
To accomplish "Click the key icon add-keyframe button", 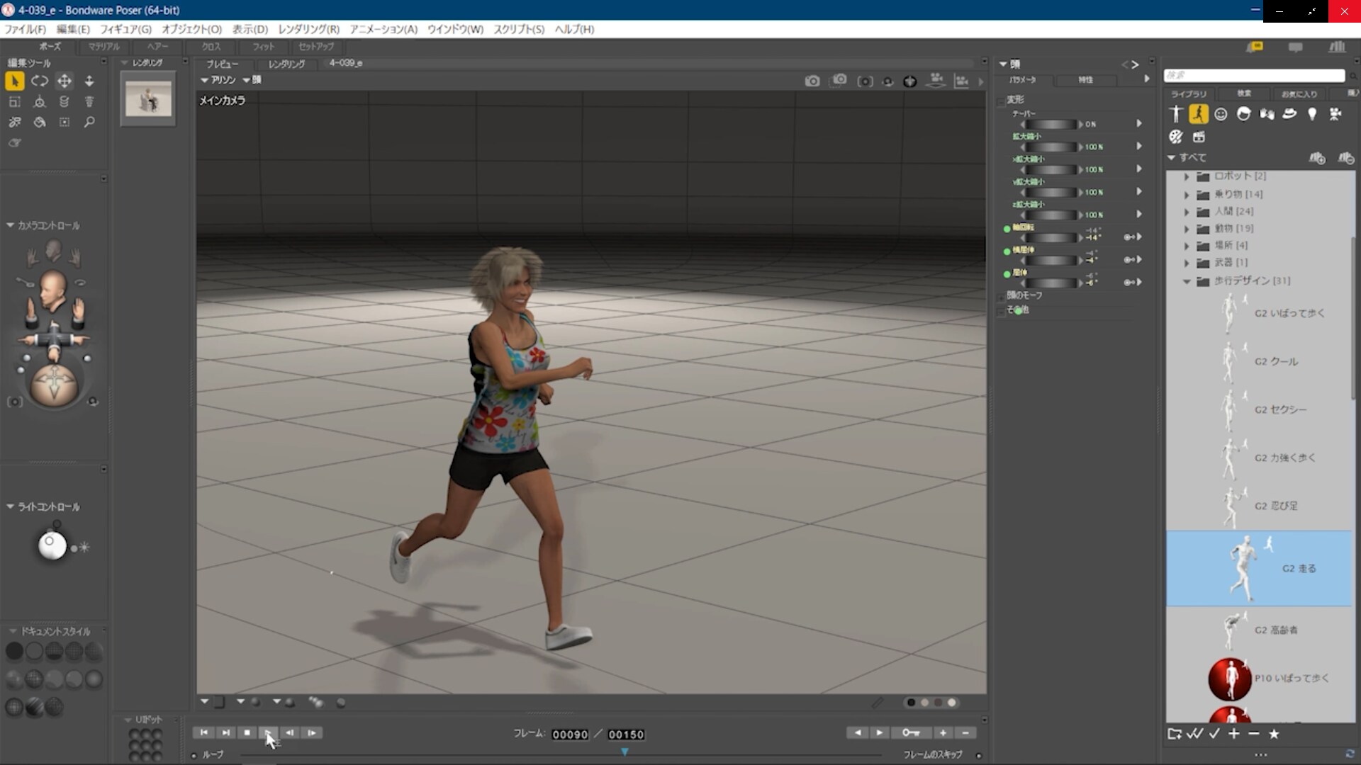I will 911,732.
